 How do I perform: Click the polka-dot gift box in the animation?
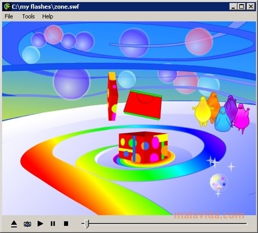[144, 147]
